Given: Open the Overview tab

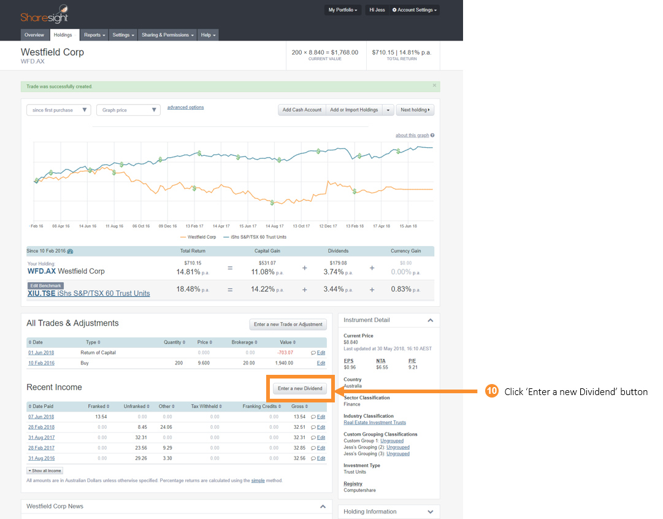Looking at the screenshot, I should point(34,35).
